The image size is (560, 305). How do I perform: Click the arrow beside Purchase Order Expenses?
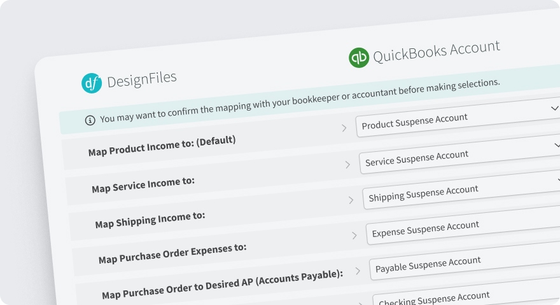(354, 236)
